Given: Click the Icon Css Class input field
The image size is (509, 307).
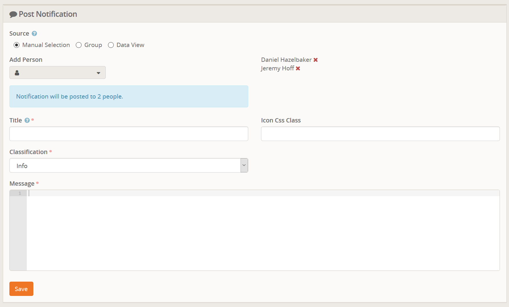Looking at the screenshot, I should [380, 134].
